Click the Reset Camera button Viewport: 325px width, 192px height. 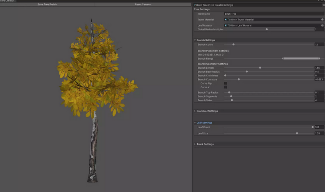143,4
